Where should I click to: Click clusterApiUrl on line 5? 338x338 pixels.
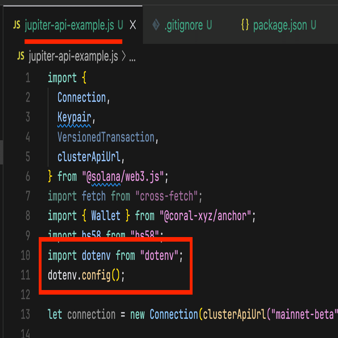coord(89,157)
